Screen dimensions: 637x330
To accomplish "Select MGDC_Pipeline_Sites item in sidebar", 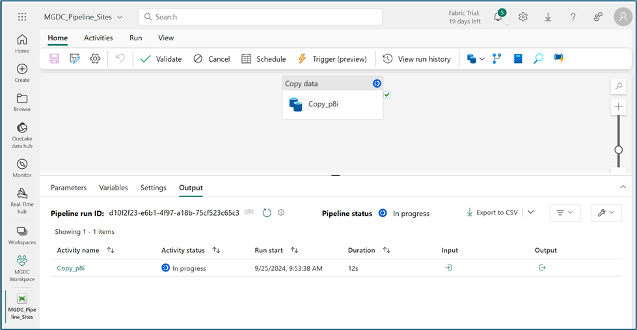I will coord(22,307).
